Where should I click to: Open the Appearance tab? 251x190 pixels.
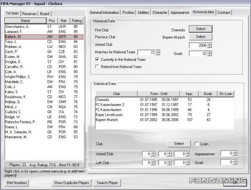(x=180, y=12)
